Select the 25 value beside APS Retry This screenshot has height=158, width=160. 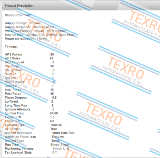[x=52, y=58]
